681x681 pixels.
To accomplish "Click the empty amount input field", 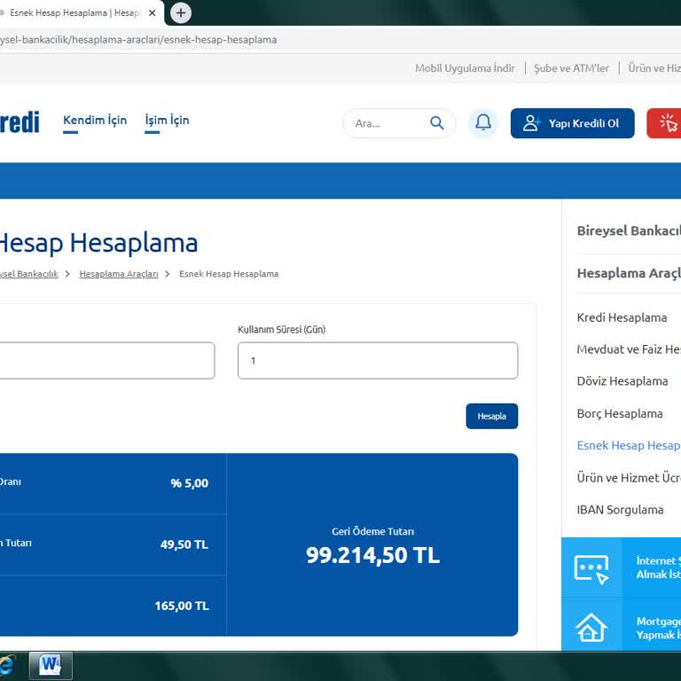I will tap(106, 361).
